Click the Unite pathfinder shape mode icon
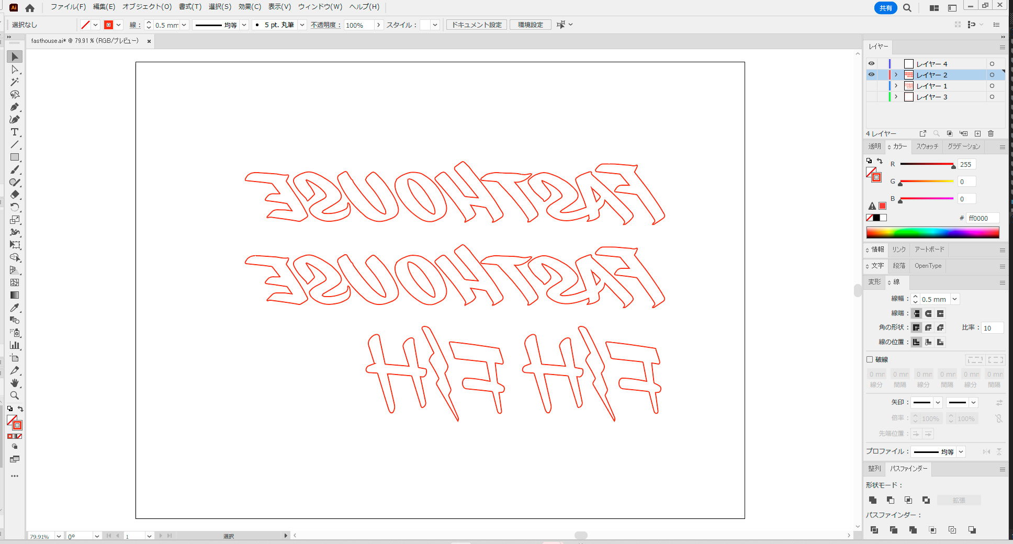The width and height of the screenshot is (1013, 544). [x=872, y=500]
